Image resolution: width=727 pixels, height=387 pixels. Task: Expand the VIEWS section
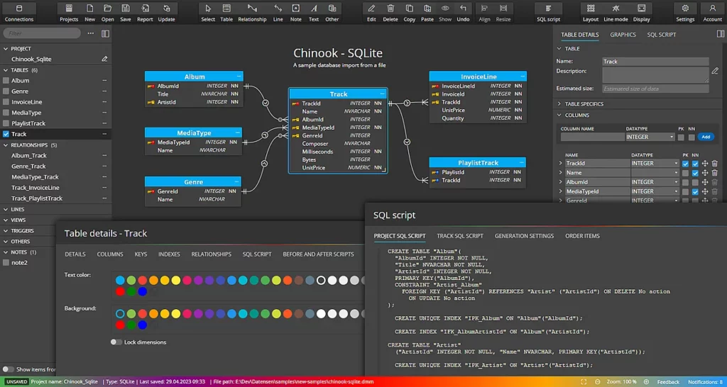6,220
